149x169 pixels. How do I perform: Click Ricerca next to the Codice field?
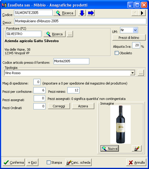pos(64,13)
